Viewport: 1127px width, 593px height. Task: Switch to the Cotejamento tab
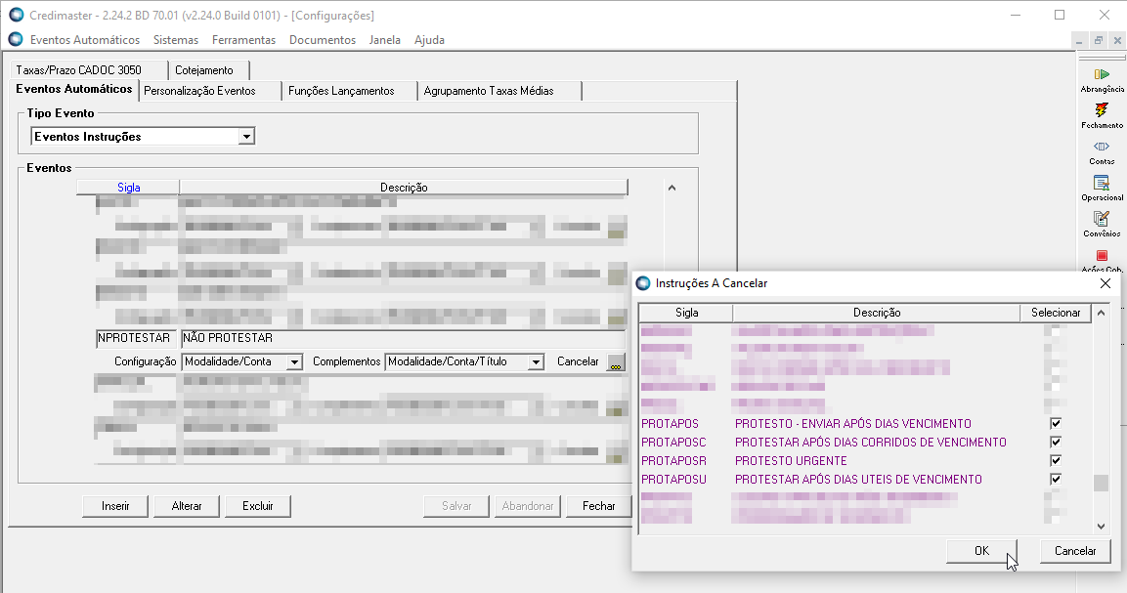[x=208, y=69]
